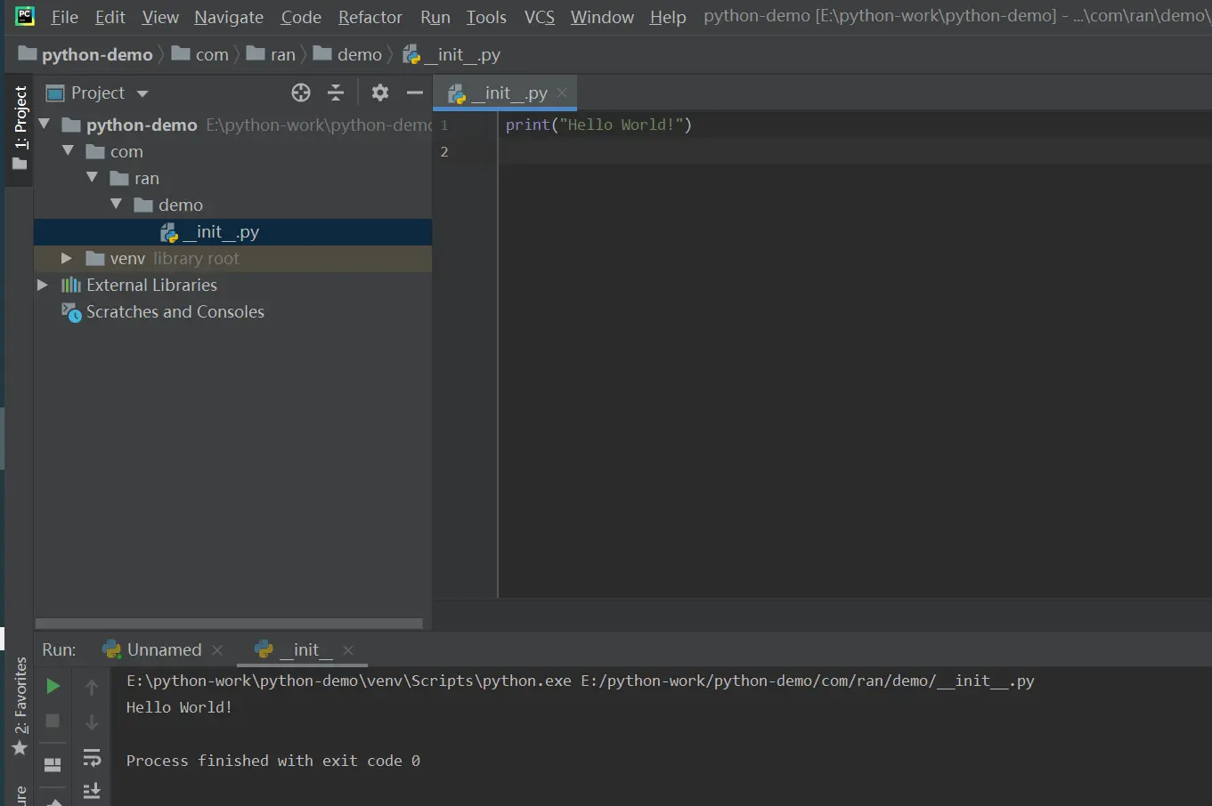Click the down arrow in Run toolbar
Image resolution: width=1212 pixels, height=806 pixels.
click(92, 721)
